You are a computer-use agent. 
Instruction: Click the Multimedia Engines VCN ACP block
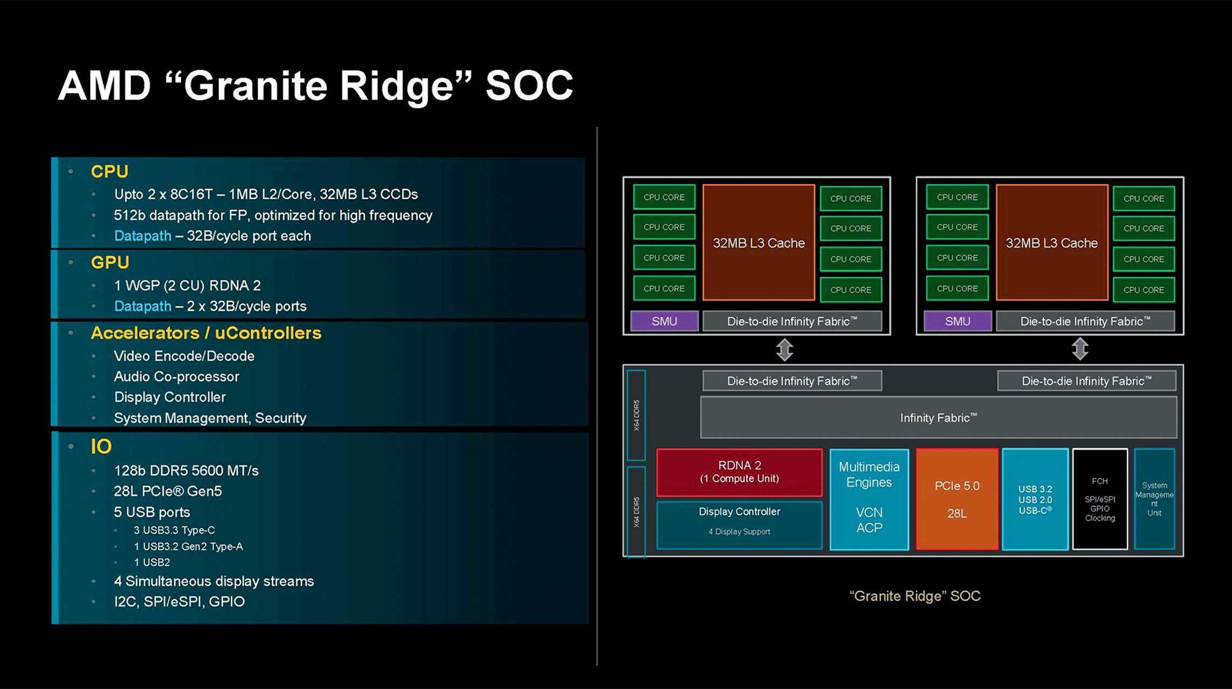point(869,499)
